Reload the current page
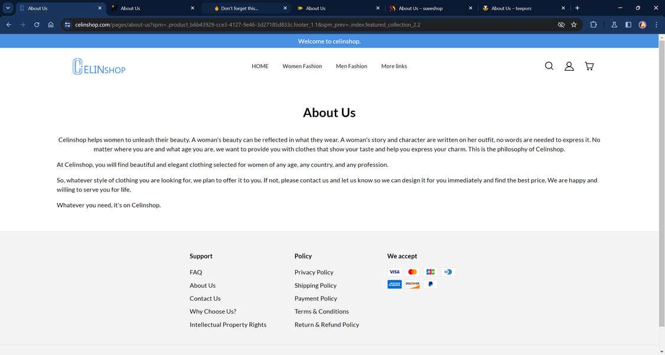This screenshot has height=355, width=665. 36,24
